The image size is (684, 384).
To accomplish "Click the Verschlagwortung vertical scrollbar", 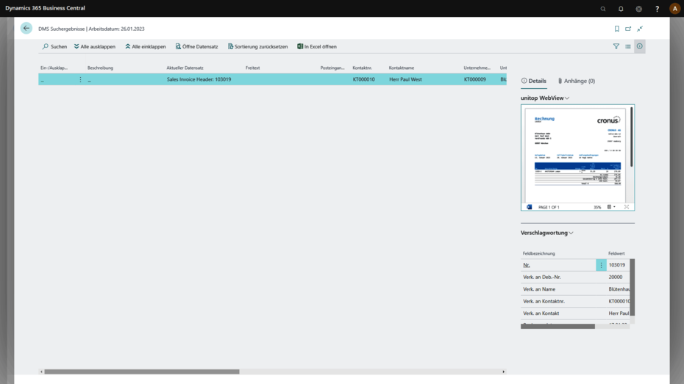I will point(632,287).
